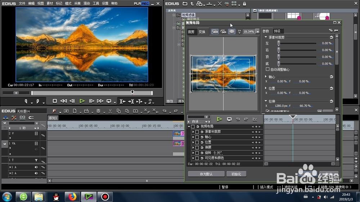360x202 pixels.
Task: Open the zoom percentage dropdown showing 19.34%
Action: point(258,32)
